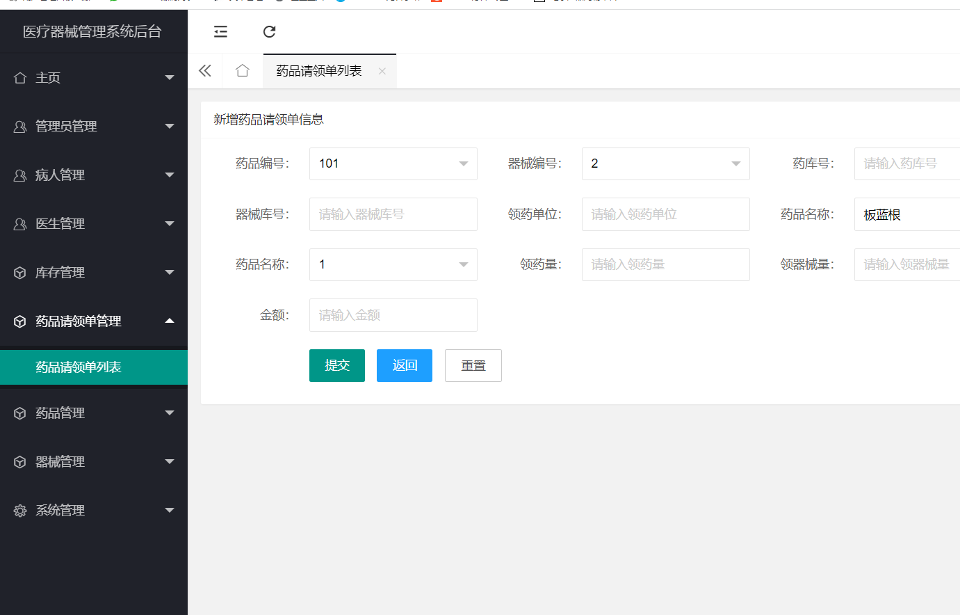Viewport: 960px width, 615px height.
Task: Open the 医生管理 sidebar menu item
Action: click(94, 224)
